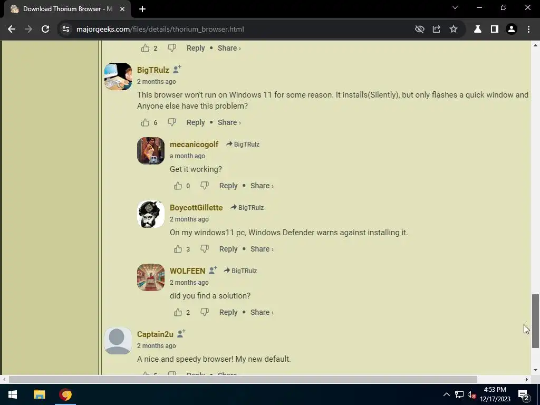
Task: Follow user WOLFEEN via add-person icon
Action: [x=213, y=271]
